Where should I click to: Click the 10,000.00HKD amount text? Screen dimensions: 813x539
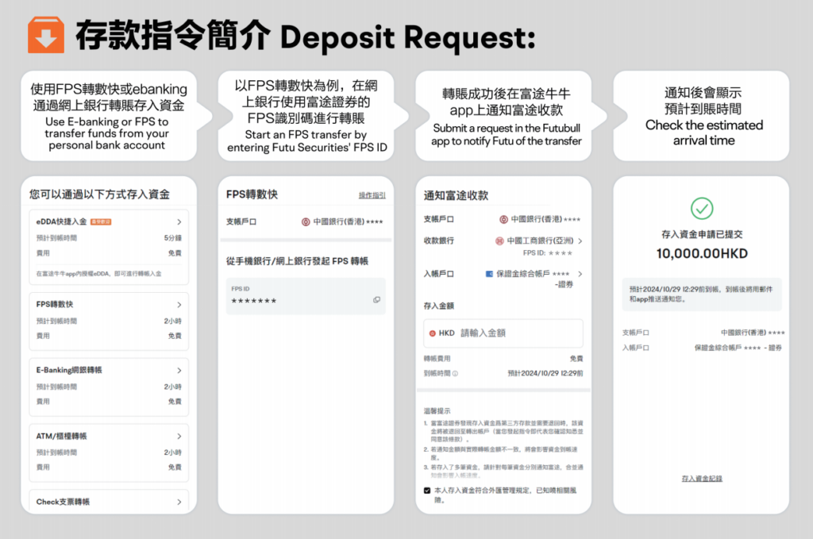702,253
